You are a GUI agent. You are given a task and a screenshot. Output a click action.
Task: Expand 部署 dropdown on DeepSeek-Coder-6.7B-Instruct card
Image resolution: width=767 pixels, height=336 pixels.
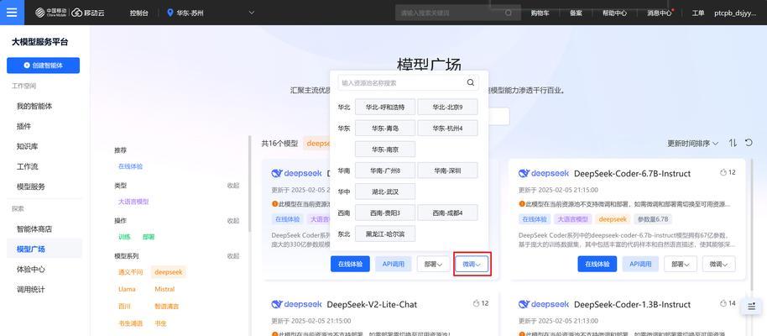pos(681,264)
